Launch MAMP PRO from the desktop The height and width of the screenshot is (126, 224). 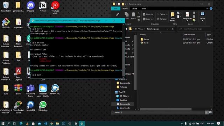[55, 90]
